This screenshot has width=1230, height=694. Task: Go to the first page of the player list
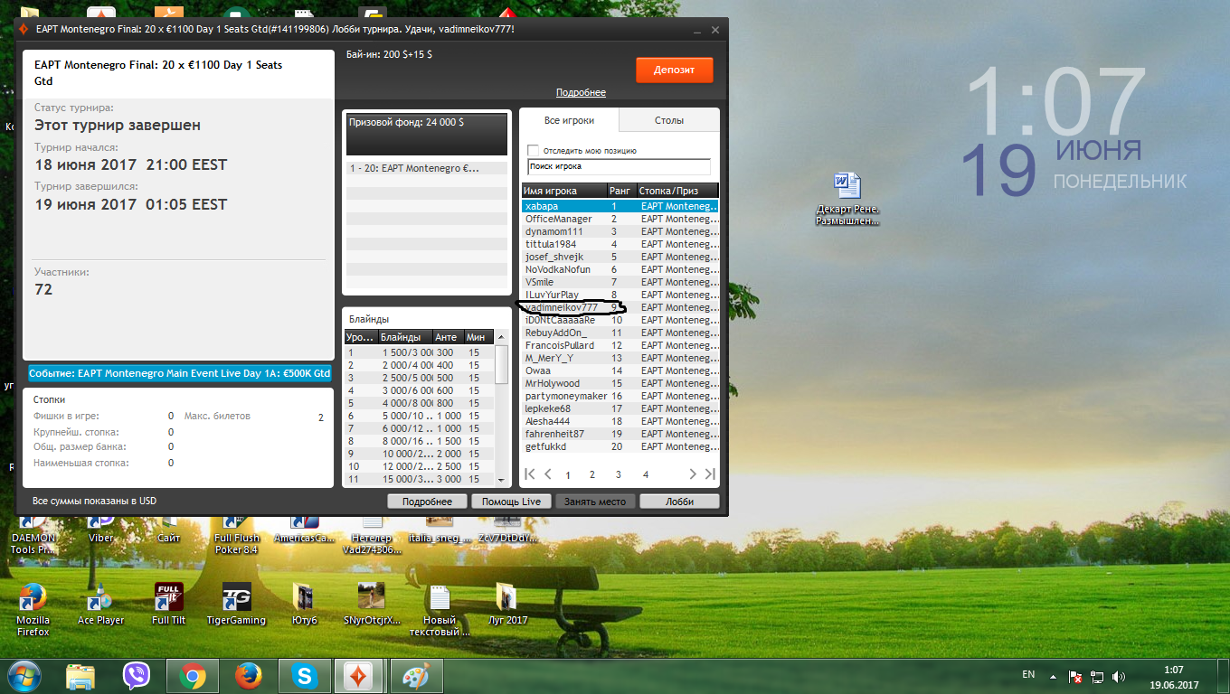[x=530, y=474]
